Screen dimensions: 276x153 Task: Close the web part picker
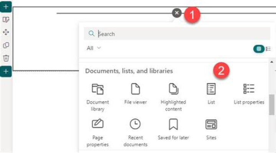click(x=177, y=13)
